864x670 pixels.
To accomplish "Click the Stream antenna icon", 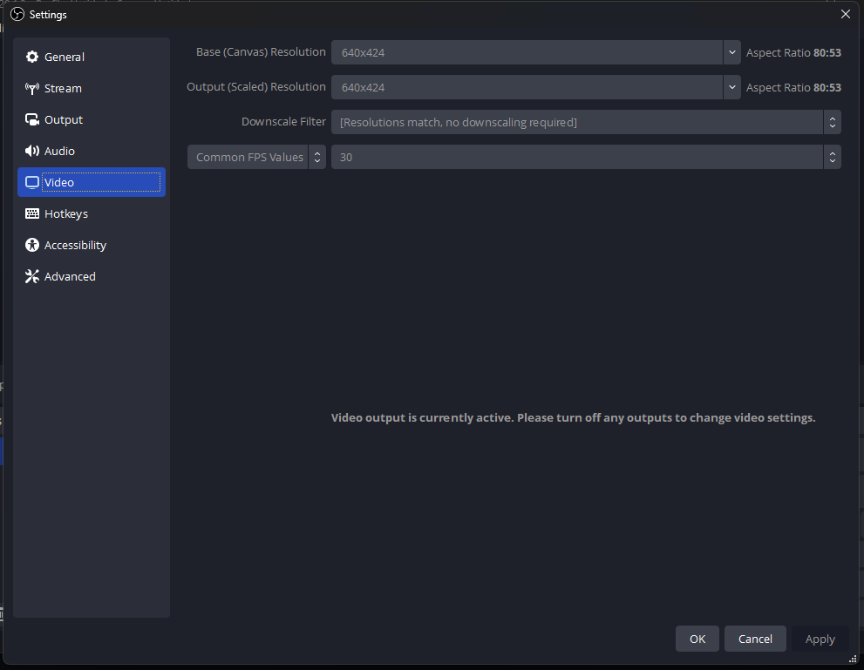I will click(32, 88).
